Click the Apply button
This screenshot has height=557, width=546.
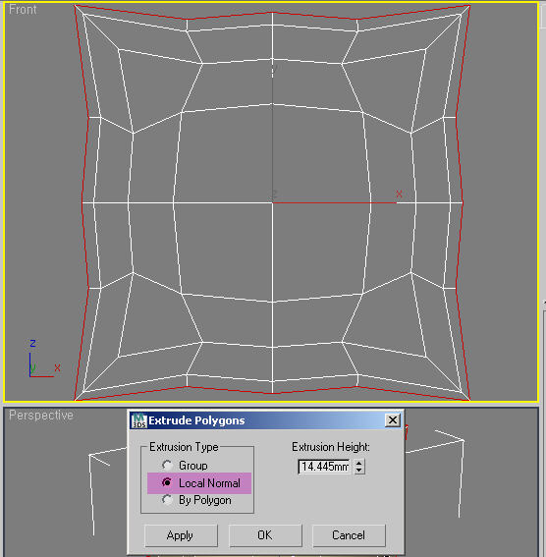(x=181, y=535)
